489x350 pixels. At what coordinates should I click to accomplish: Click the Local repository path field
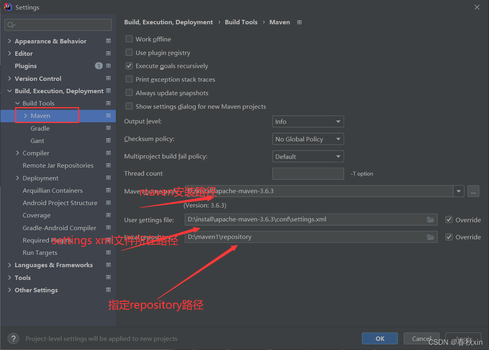[311, 237]
